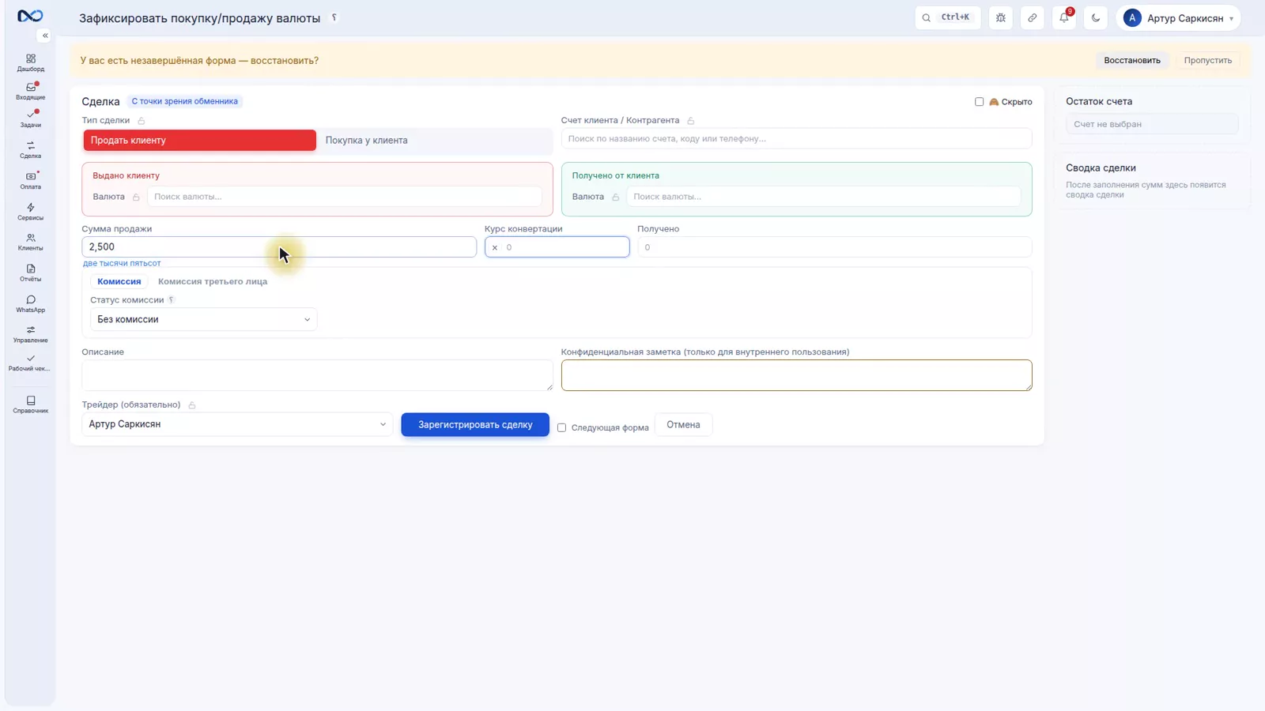Check the Скрыто hidden checkbox
The image size is (1265, 711).
point(979,102)
